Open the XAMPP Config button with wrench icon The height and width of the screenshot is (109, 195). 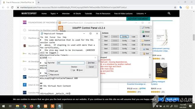[x=146, y=28]
